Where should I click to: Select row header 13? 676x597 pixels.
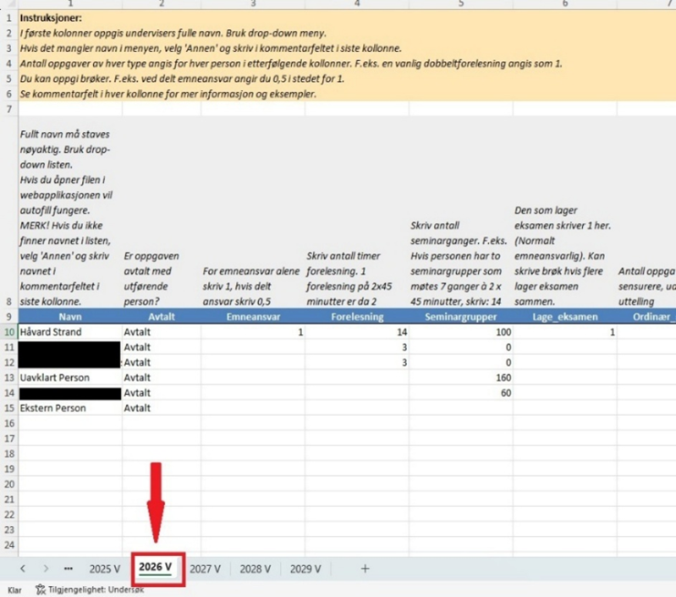pos(9,377)
